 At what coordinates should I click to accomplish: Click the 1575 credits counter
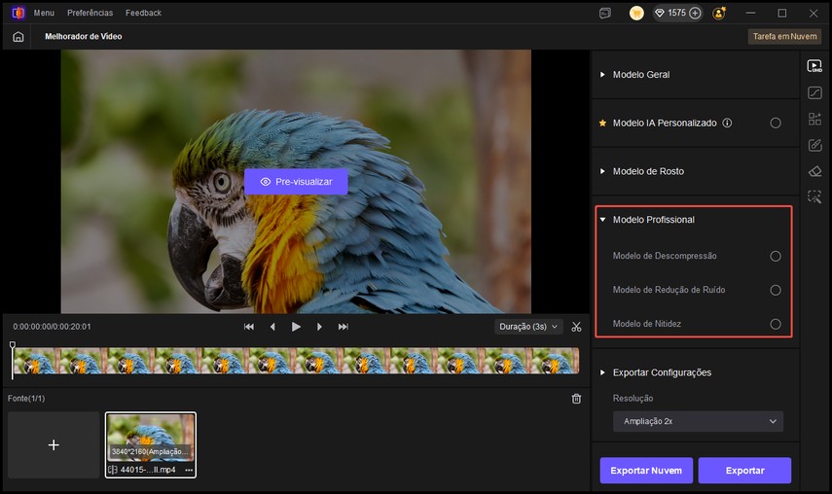pyautogui.click(x=676, y=13)
